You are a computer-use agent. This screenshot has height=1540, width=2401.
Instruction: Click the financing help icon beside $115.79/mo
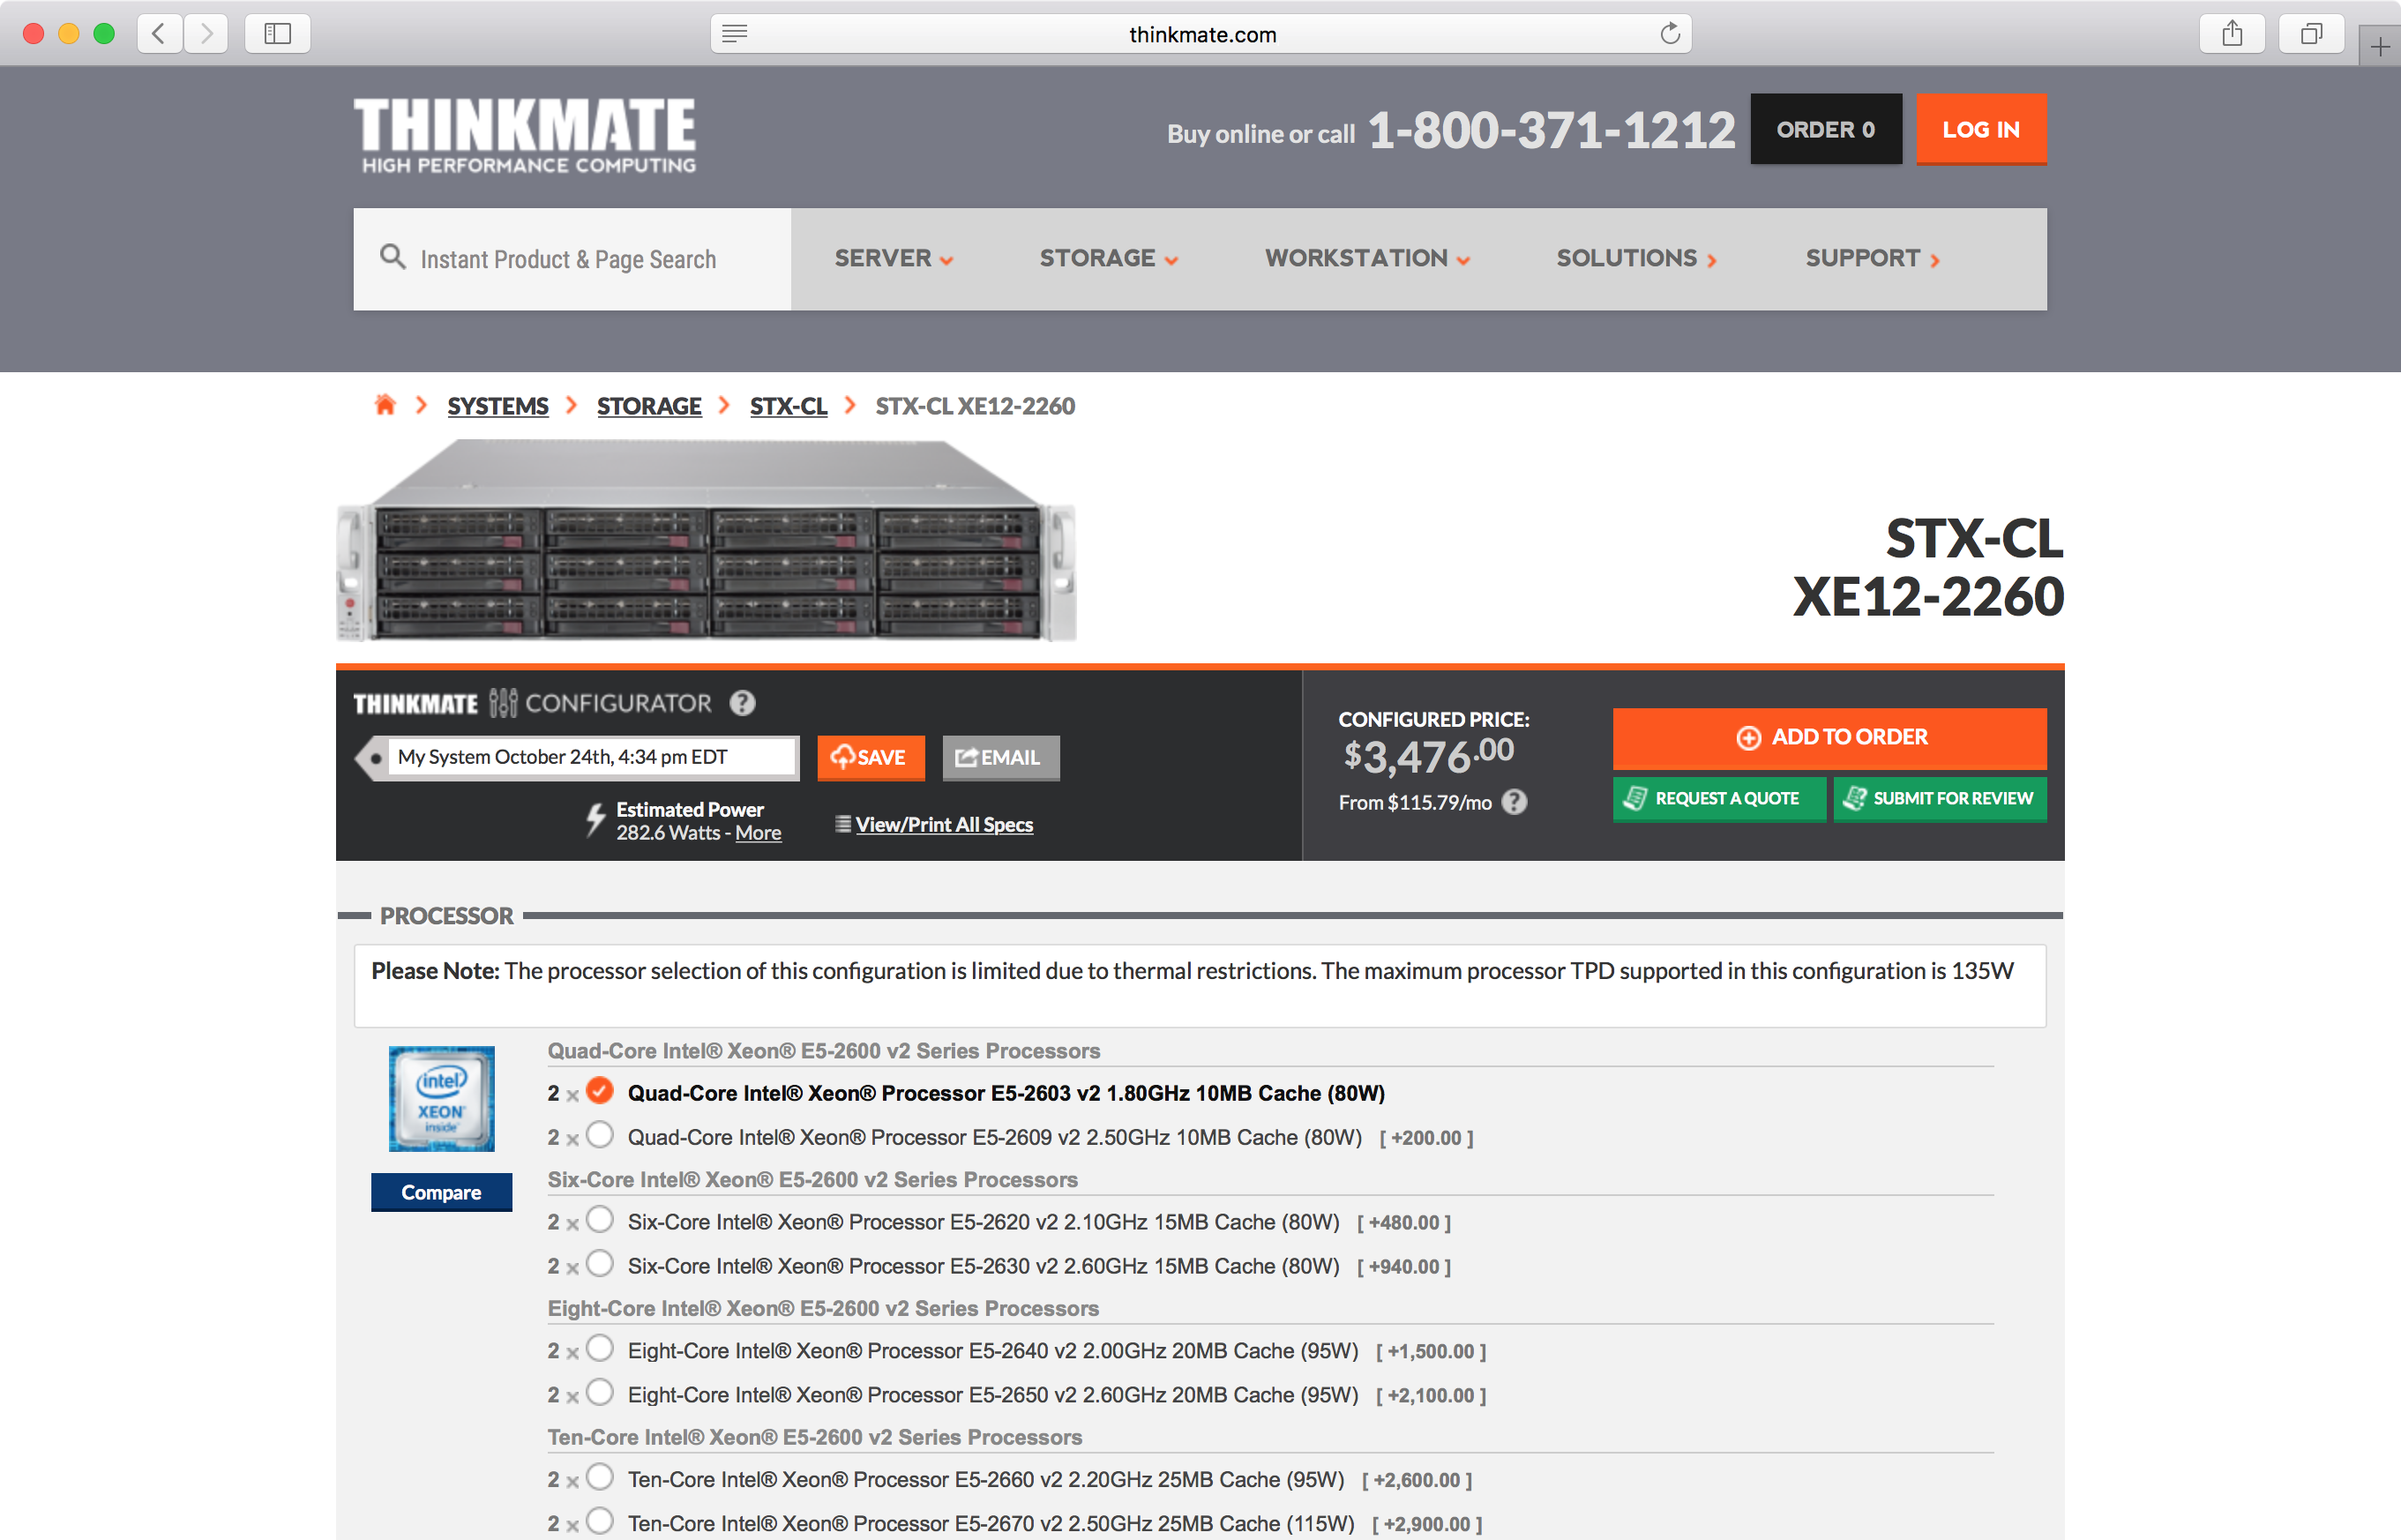1514,802
